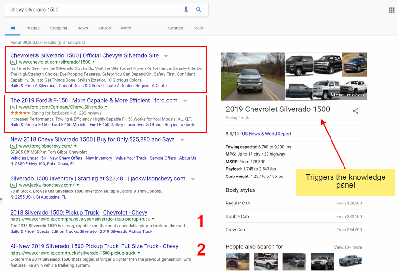Viewport: 397px width, 272px height.
Task: Click the Ad badge for tomgibbschevy.com
Action: (x=13, y=146)
